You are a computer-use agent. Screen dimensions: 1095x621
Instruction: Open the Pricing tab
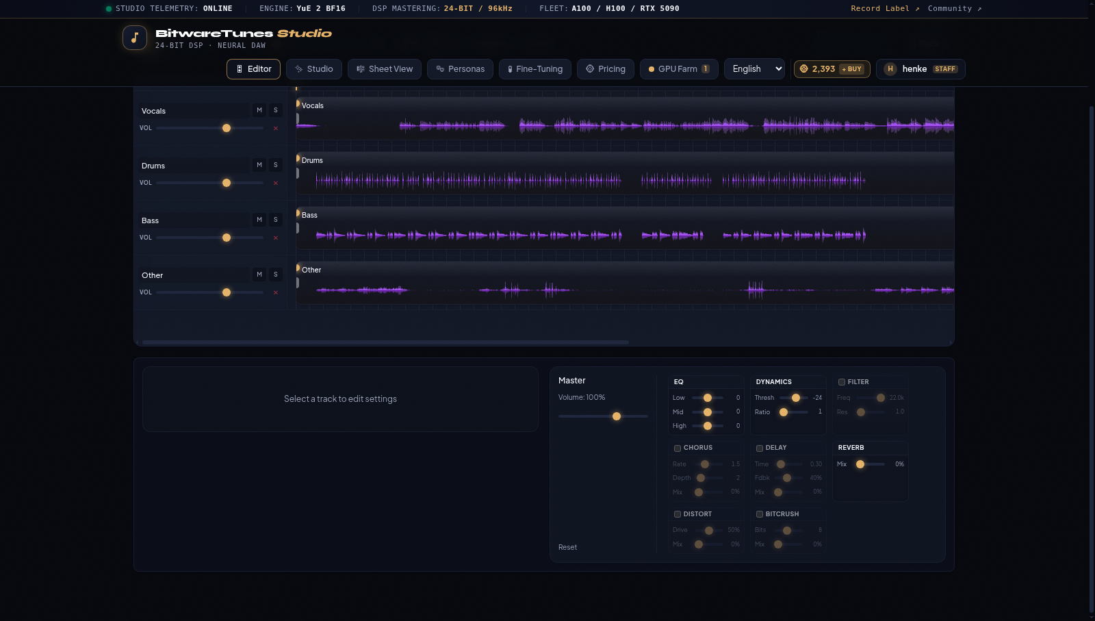(x=606, y=68)
